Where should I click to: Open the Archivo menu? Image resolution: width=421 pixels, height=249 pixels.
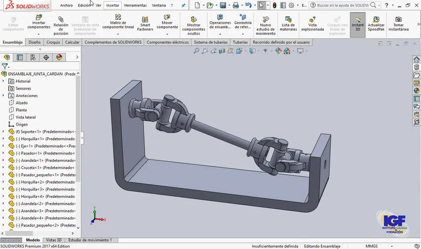coord(66,5)
